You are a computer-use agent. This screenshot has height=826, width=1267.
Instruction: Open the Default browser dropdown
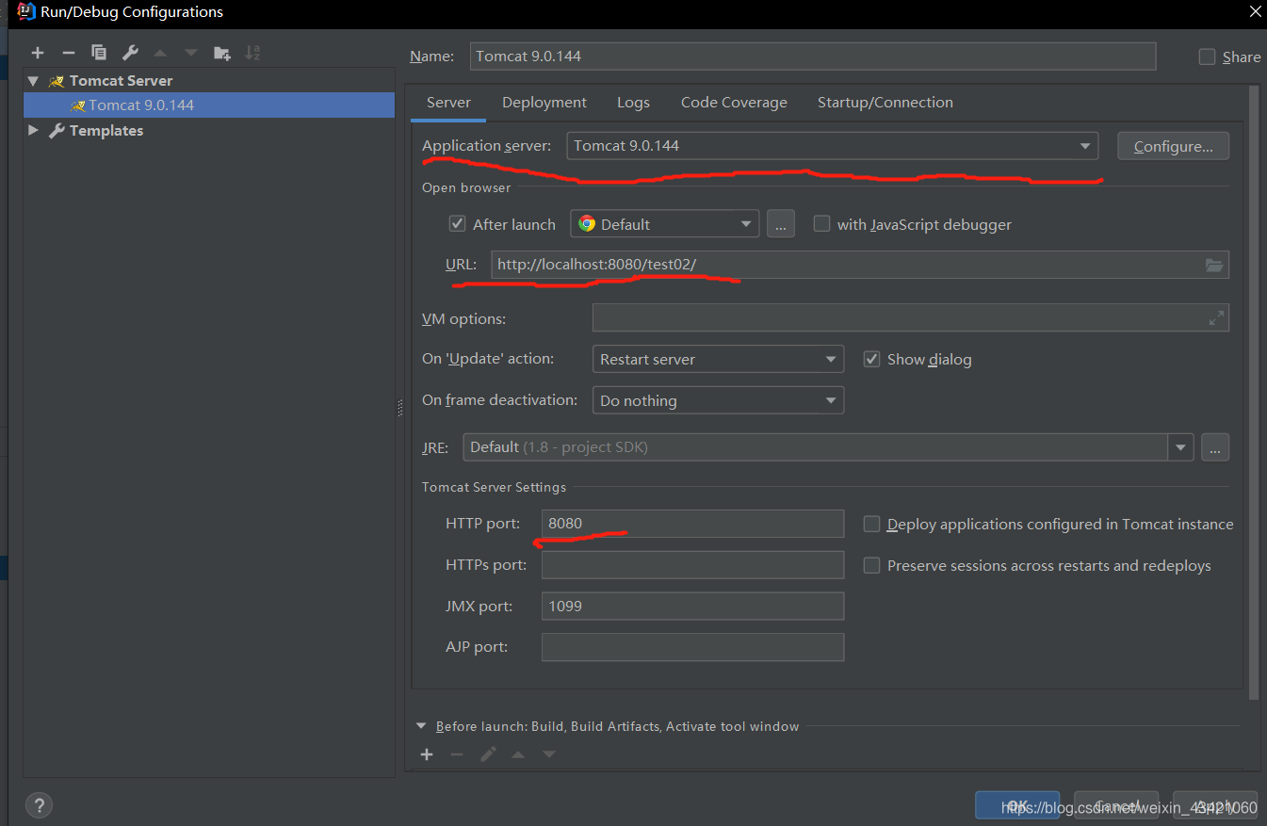(x=665, y=224)
